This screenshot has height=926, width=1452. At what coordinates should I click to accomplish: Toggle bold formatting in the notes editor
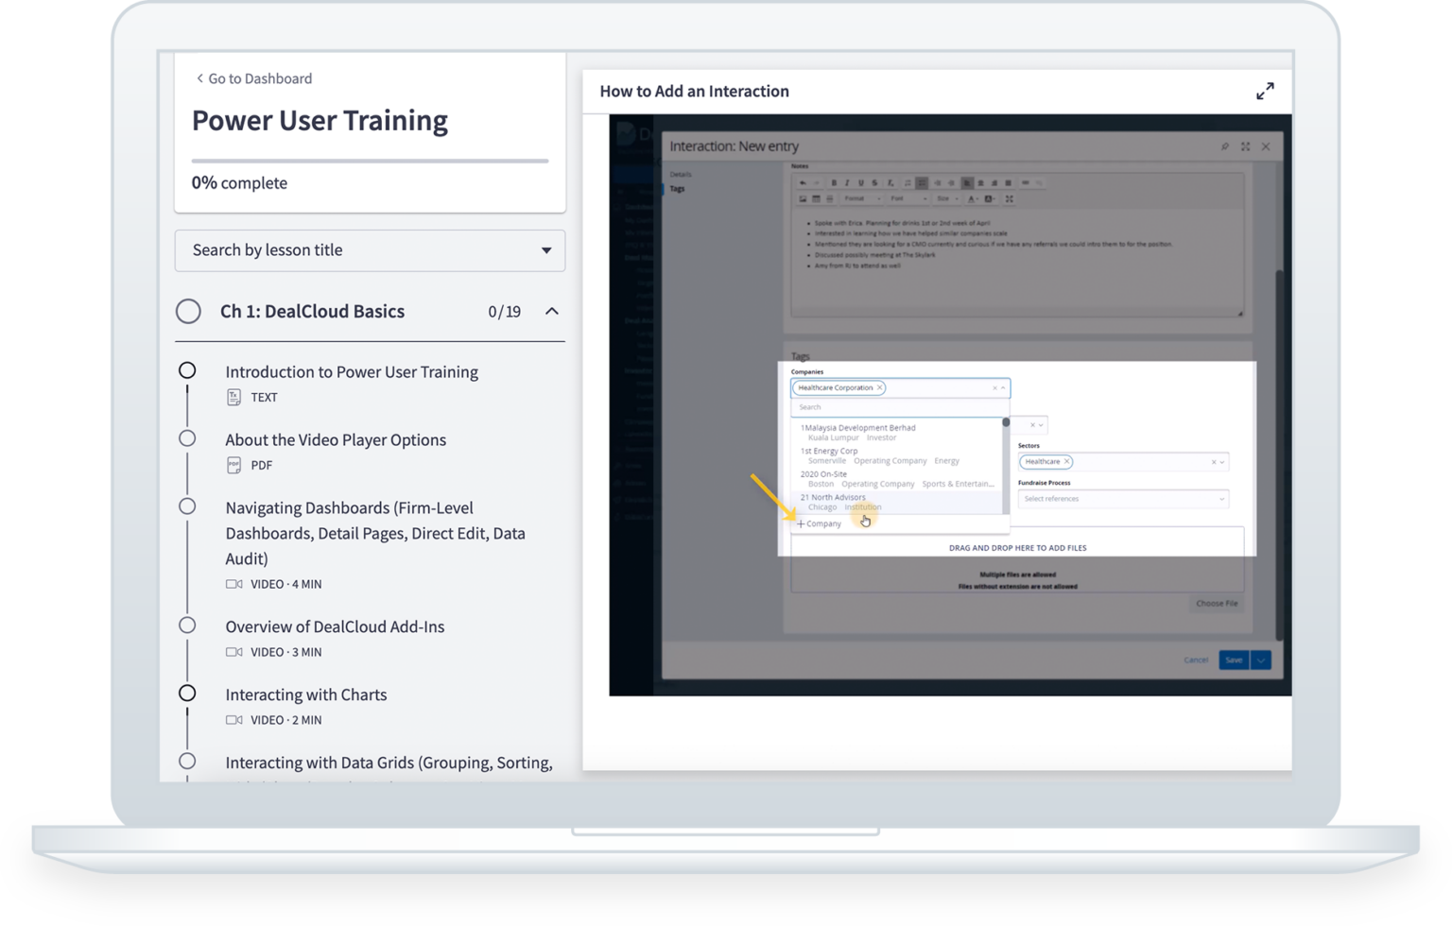pyautogui.click(x=835, y=182)
